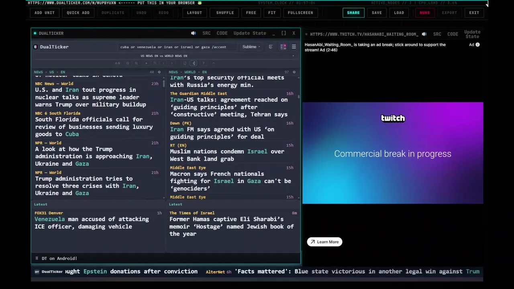Viewport: 514px width, 289px height.
Task: Click the REDO button
Action: 163,12
